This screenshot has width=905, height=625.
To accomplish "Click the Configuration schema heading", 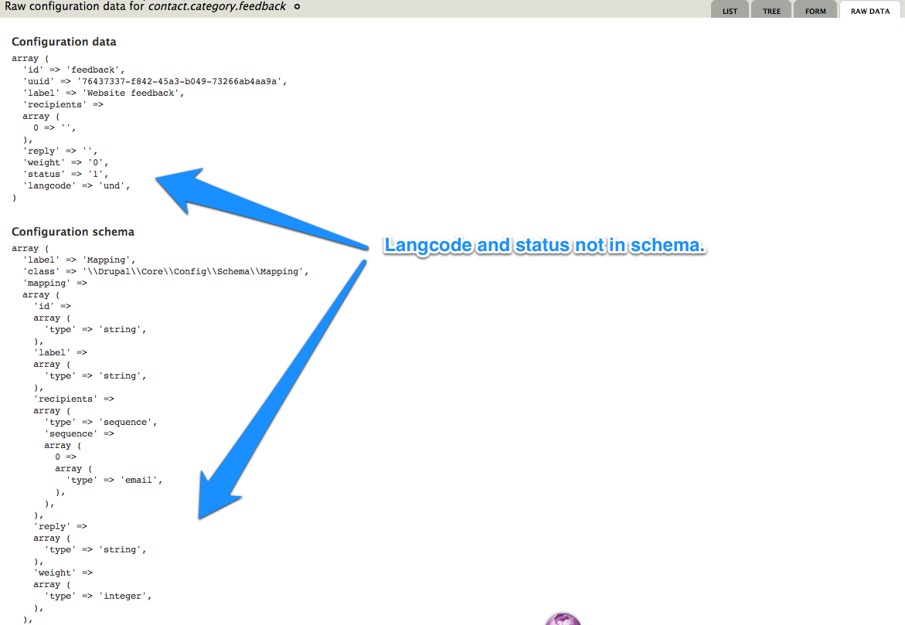I will (x=73, y=231).
